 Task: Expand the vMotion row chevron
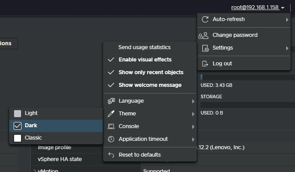pyautogui.click(x=35, y=171)
